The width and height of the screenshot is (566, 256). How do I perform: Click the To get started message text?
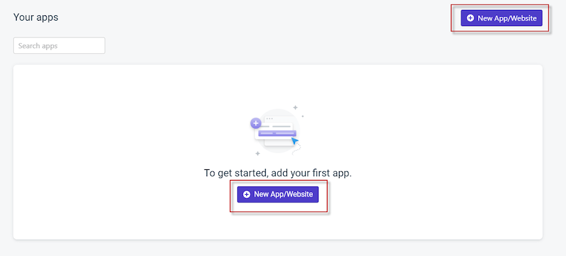pos(278,173)
